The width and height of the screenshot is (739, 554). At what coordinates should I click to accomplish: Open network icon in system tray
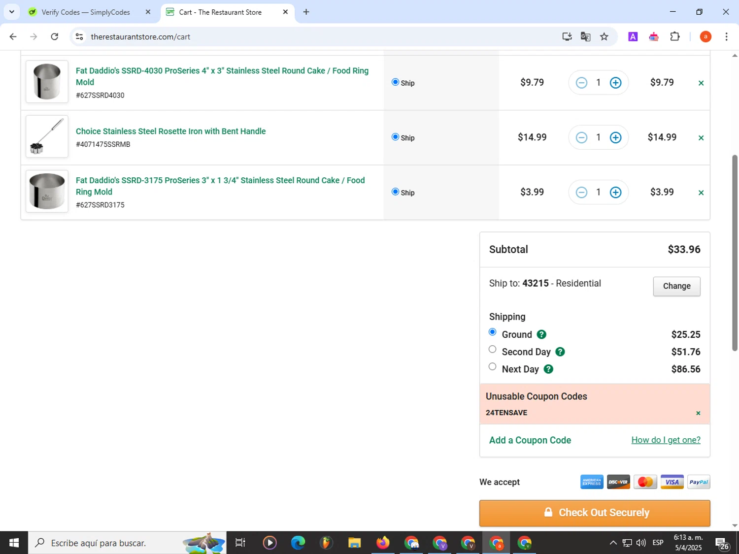tap(627, 543)
